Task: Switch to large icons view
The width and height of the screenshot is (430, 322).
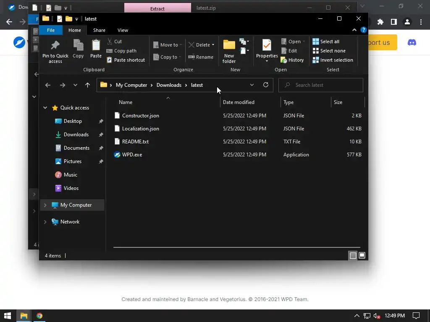Action: coord(362,255)
